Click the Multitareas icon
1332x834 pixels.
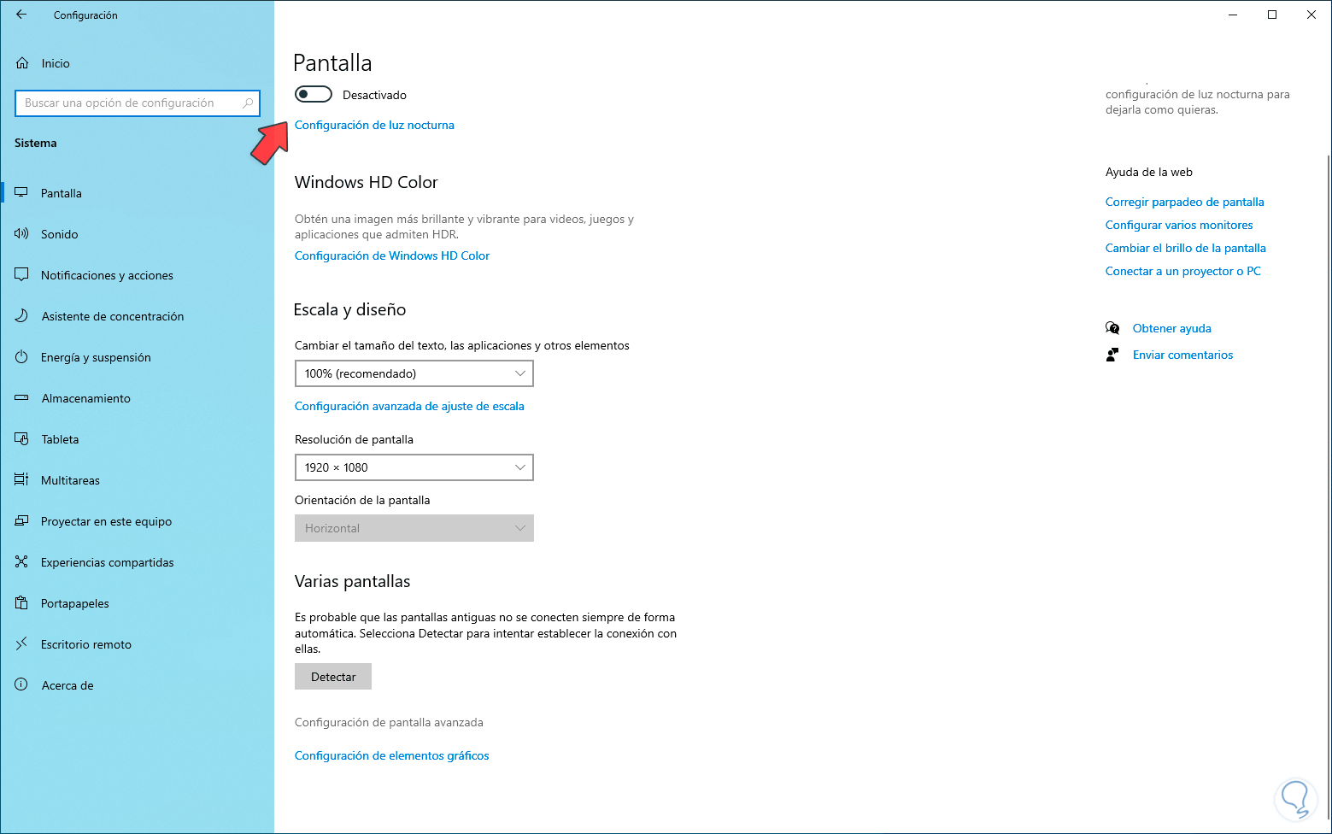21,480
